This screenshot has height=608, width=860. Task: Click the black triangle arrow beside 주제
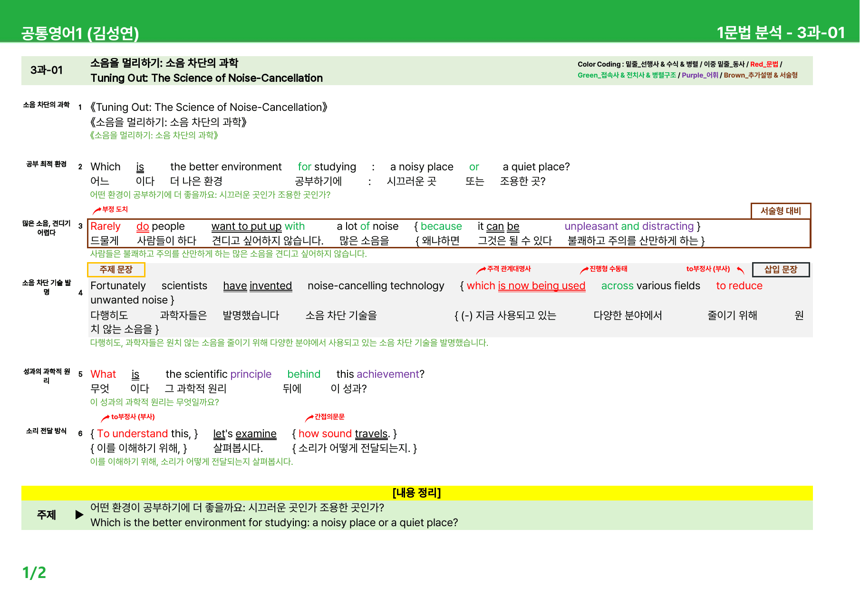[79, 515]
